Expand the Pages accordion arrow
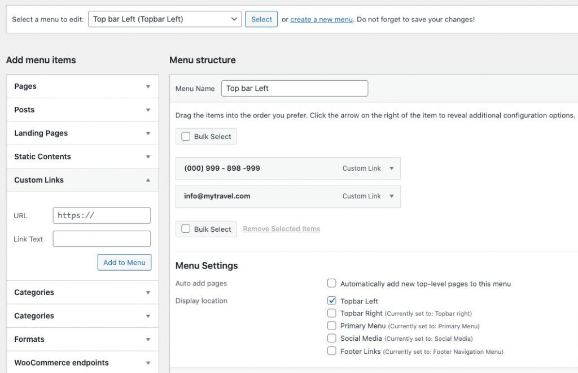The height and width of the screenshot is (373, 578). point(148,86)
